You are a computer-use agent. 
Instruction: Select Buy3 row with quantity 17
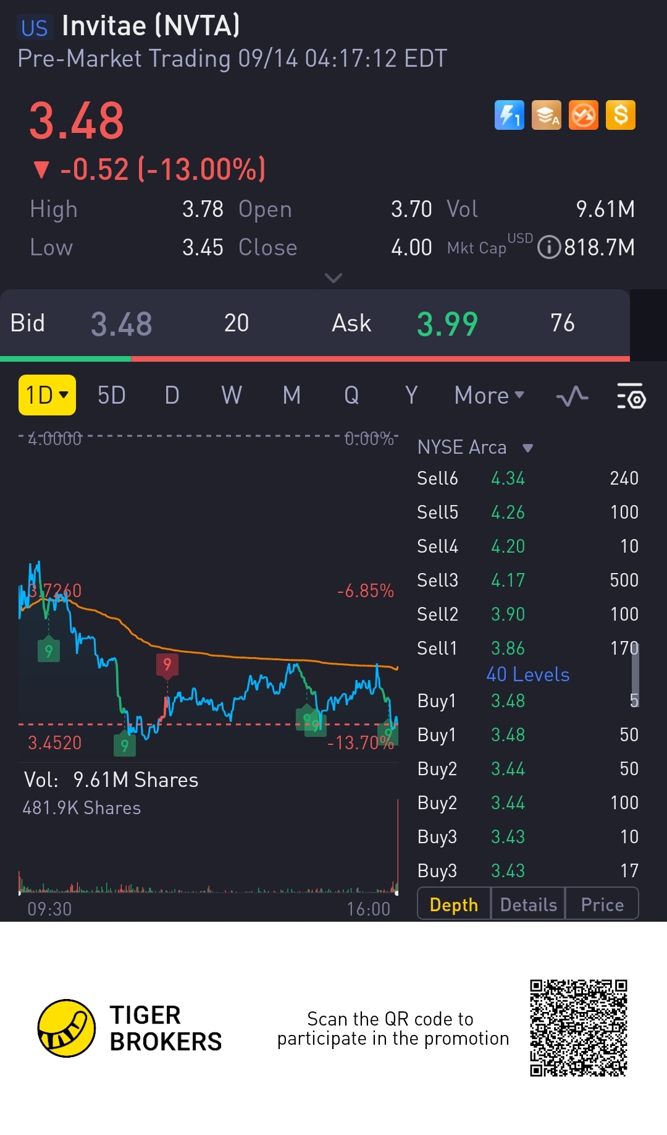click(528, 870)
